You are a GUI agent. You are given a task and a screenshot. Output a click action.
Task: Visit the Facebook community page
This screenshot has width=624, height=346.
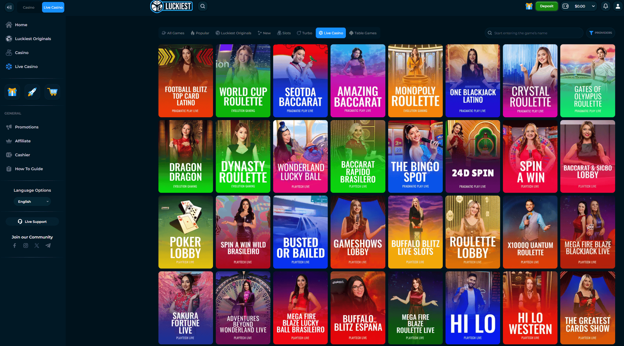pyautogui.click(x=14, y=245)
